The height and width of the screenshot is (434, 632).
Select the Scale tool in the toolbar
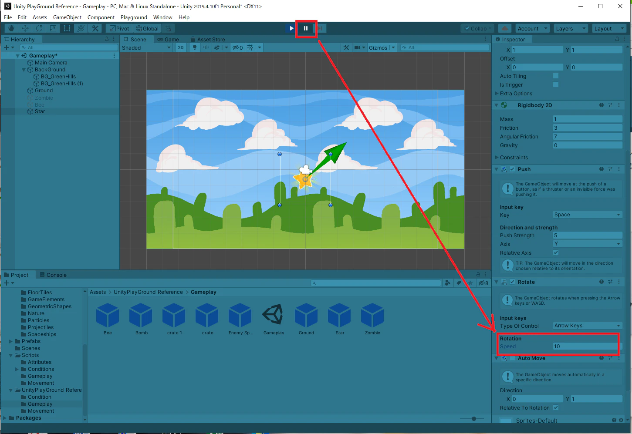(53, 28)
